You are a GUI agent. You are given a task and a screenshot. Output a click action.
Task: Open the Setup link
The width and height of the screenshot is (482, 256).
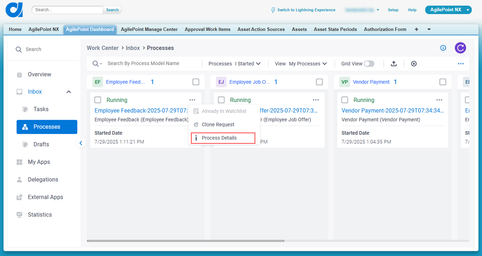coord(393,10)
